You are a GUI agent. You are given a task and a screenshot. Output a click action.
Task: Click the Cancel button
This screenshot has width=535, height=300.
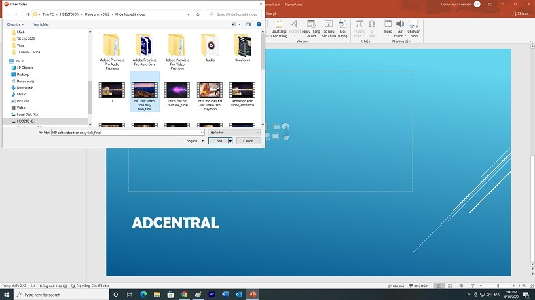tap(248, 141)
